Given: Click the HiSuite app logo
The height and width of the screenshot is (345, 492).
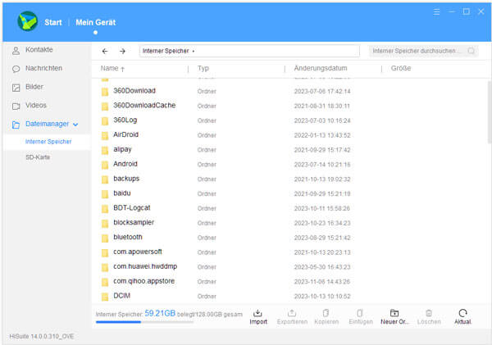Looking at the screenshot, I should point(28,20).
